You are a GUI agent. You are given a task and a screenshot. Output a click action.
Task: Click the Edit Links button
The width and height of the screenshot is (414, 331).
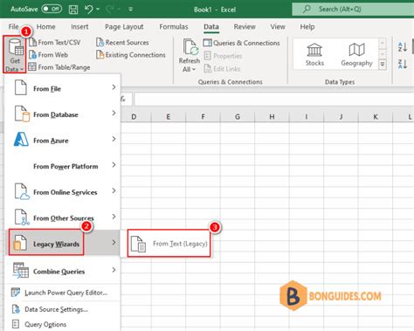(222, 69)
